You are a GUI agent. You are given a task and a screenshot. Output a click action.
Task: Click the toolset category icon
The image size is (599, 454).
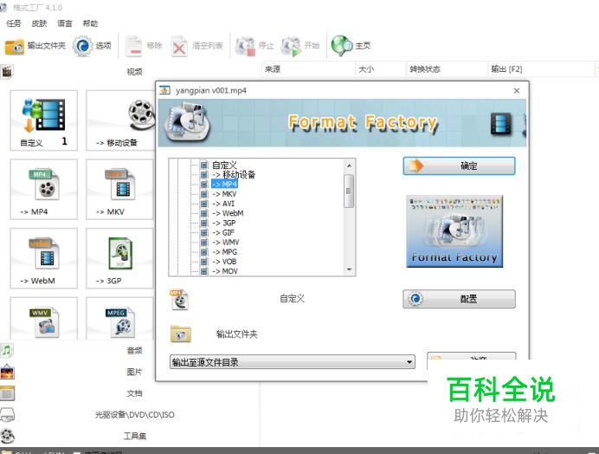point(7,436)
